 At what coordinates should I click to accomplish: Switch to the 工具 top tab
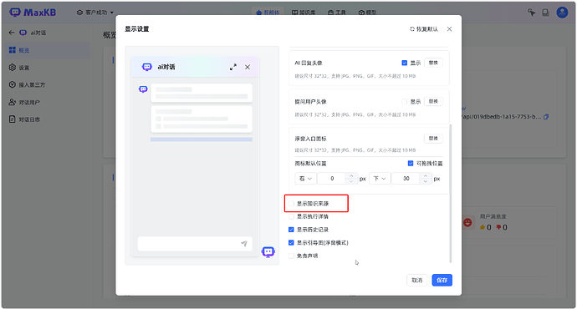pyautogui.click(x=337, y=13)
